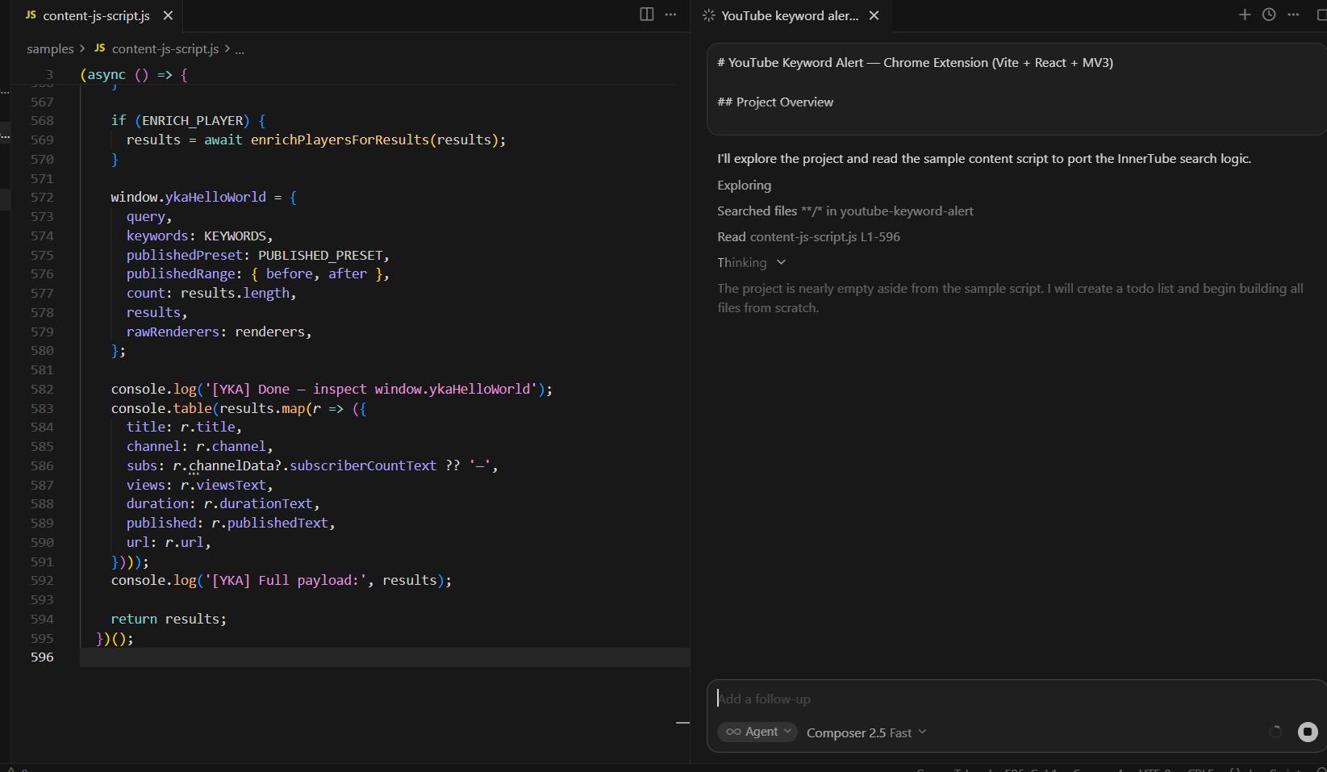
Task: Open the Agent mode dropdown
Action: 757,732
